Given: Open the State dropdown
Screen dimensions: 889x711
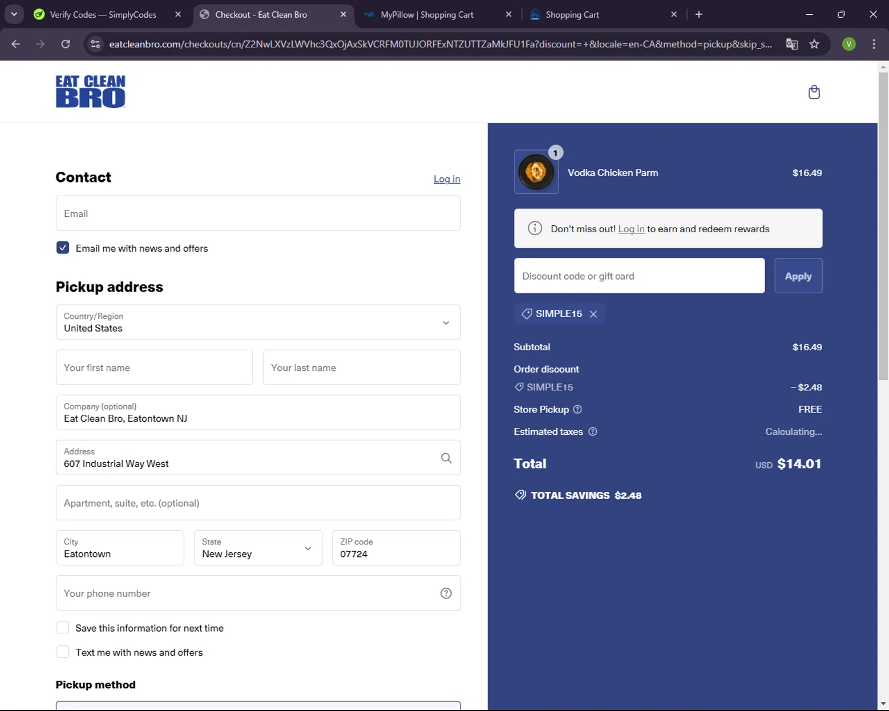Looking at the screenshot, I should pos(258,548).
